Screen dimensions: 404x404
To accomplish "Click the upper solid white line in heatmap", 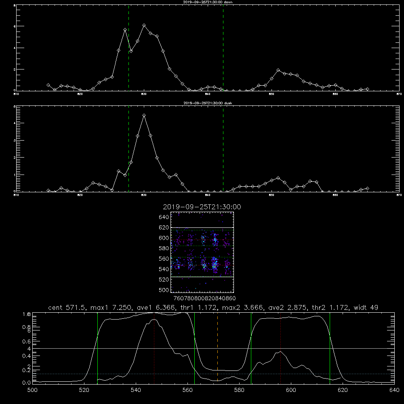I will coord(202,228).
